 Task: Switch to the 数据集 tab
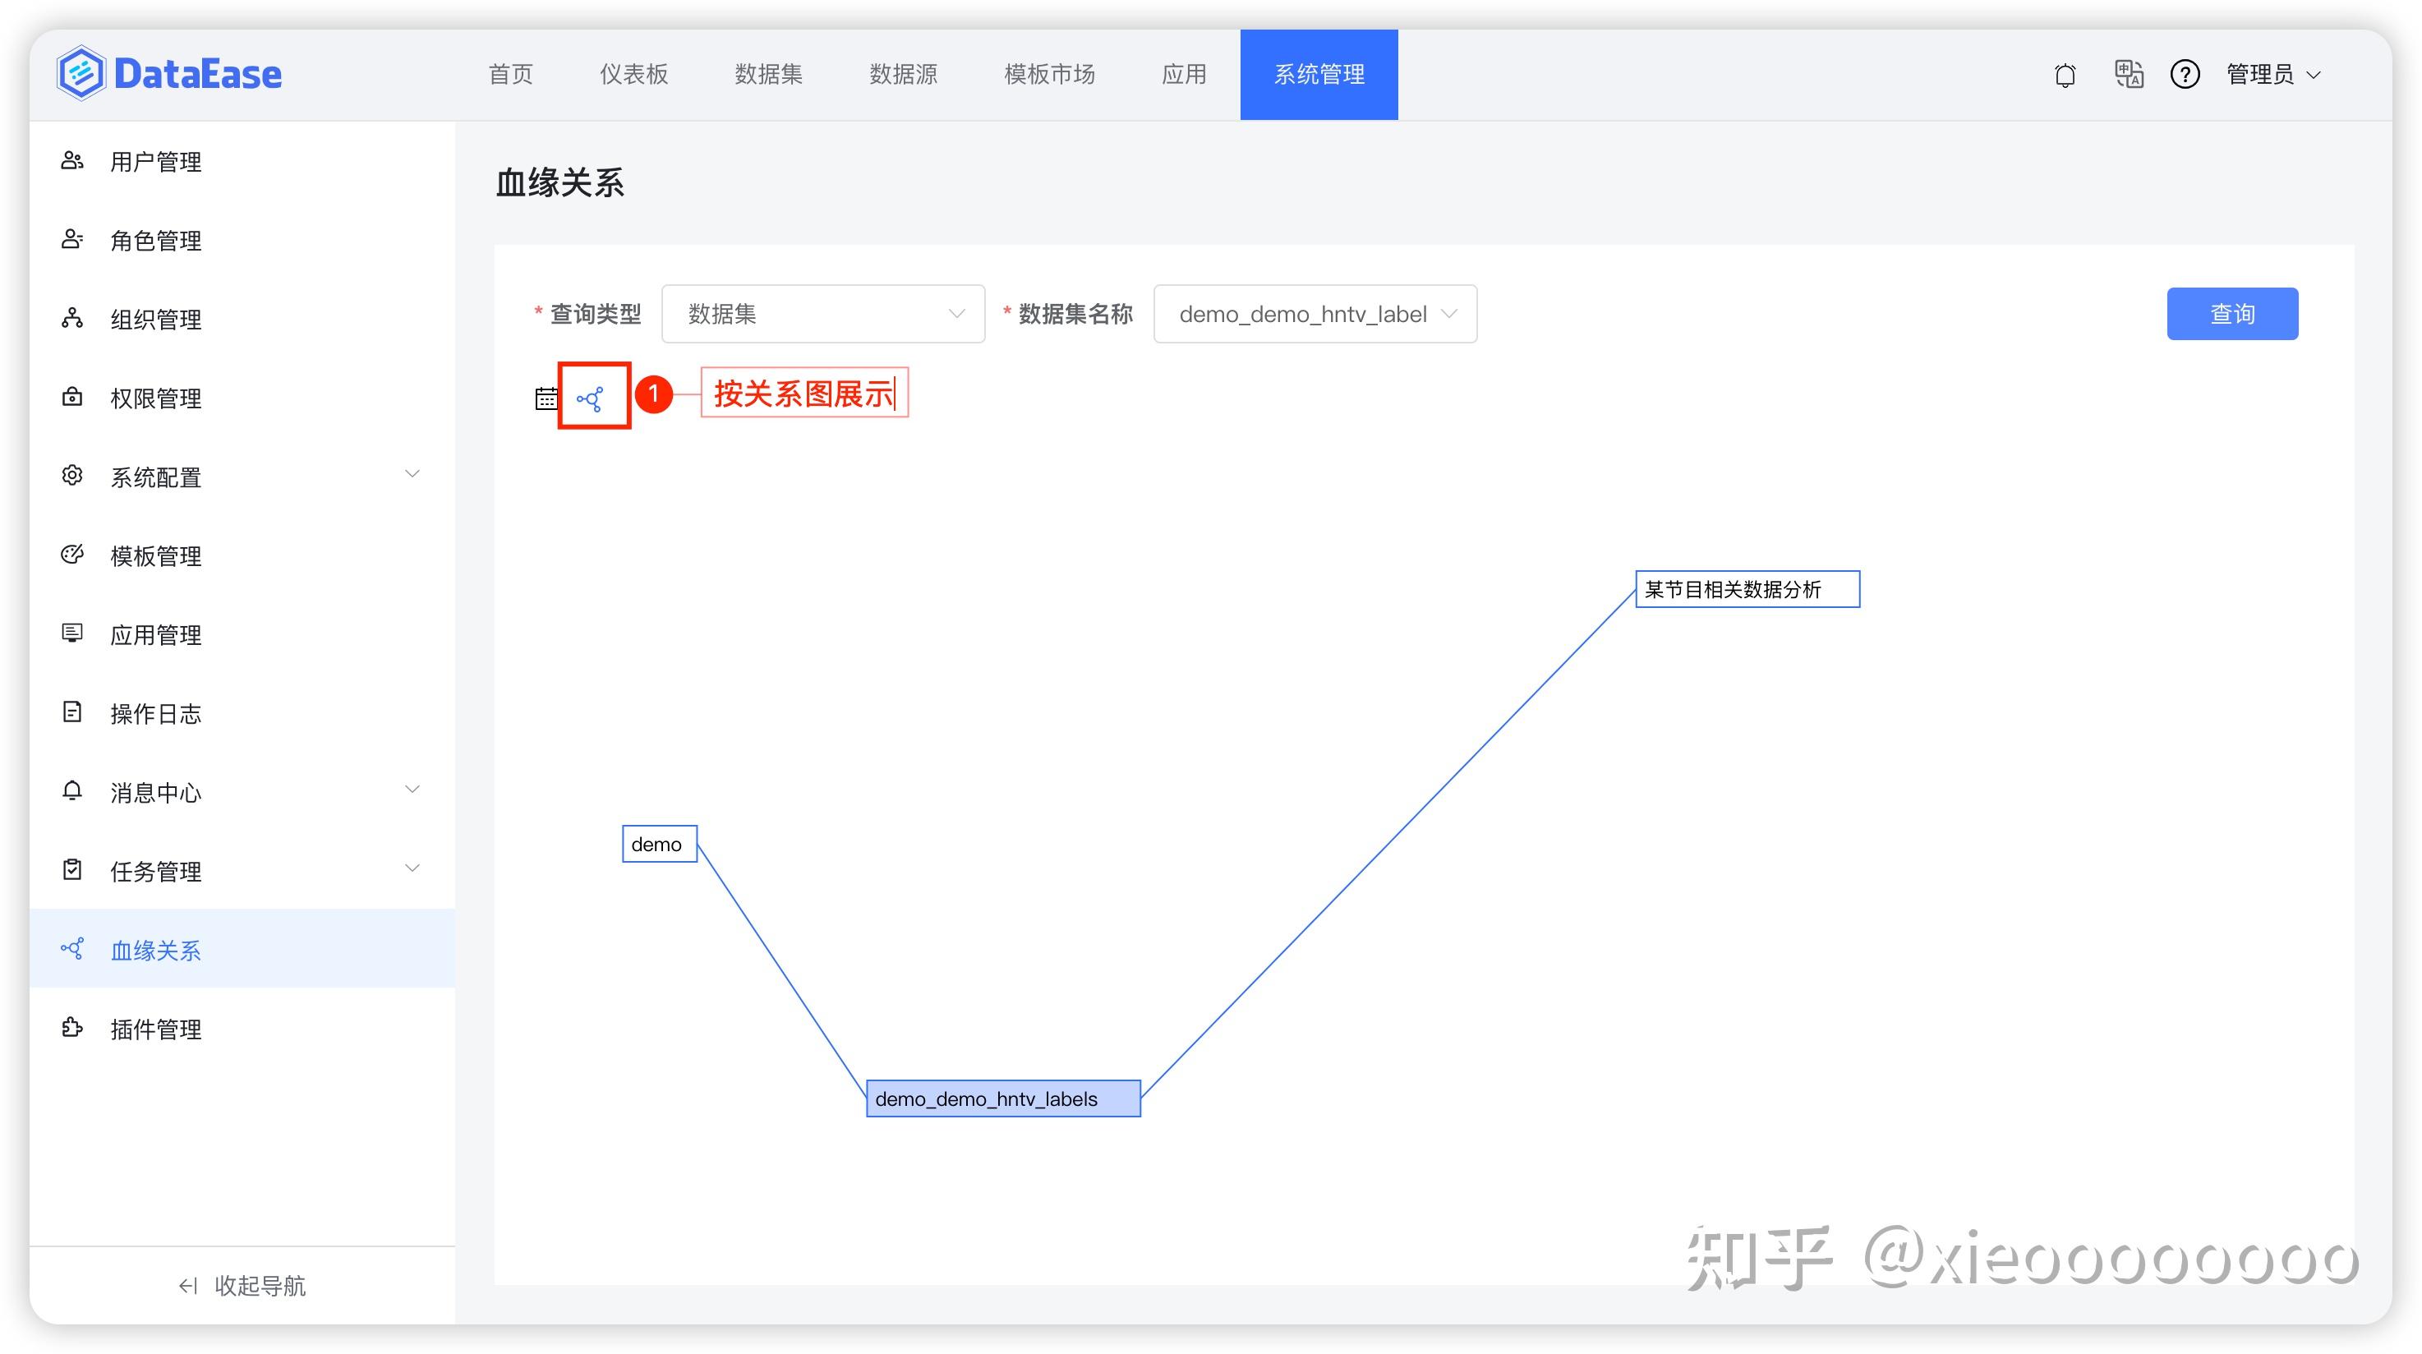pyautogui.click(x=769, y=73)
